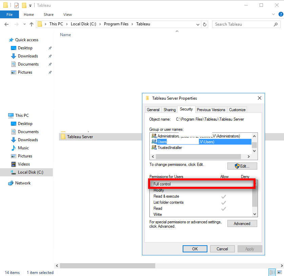Image resolution: width=284 pixels, height=276 pixels.
Task: Refresh the Tableau folder view
Action: pyautogui.click(x=205, y=24)
